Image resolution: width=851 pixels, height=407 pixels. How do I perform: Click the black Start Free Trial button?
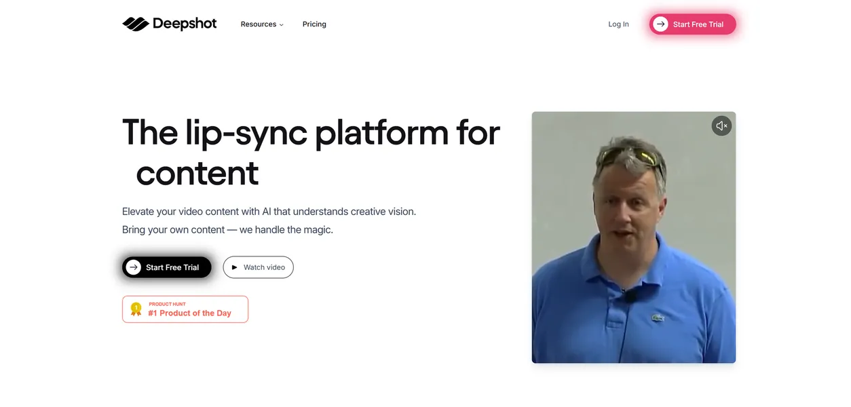pos(166,267)
